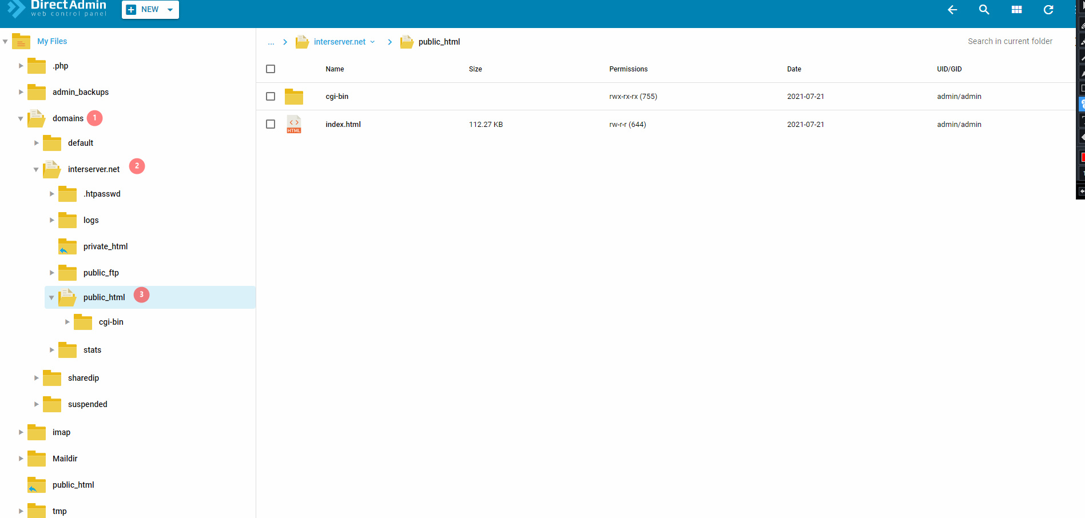Click the interserver.net breadcrumb folder icon

click(302, 42)
